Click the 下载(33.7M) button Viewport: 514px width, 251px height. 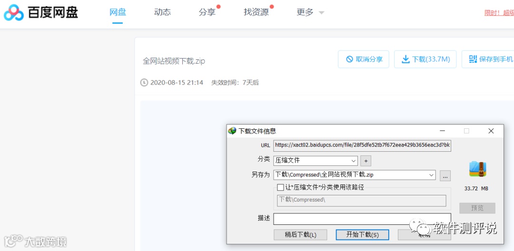click(425, 59)
